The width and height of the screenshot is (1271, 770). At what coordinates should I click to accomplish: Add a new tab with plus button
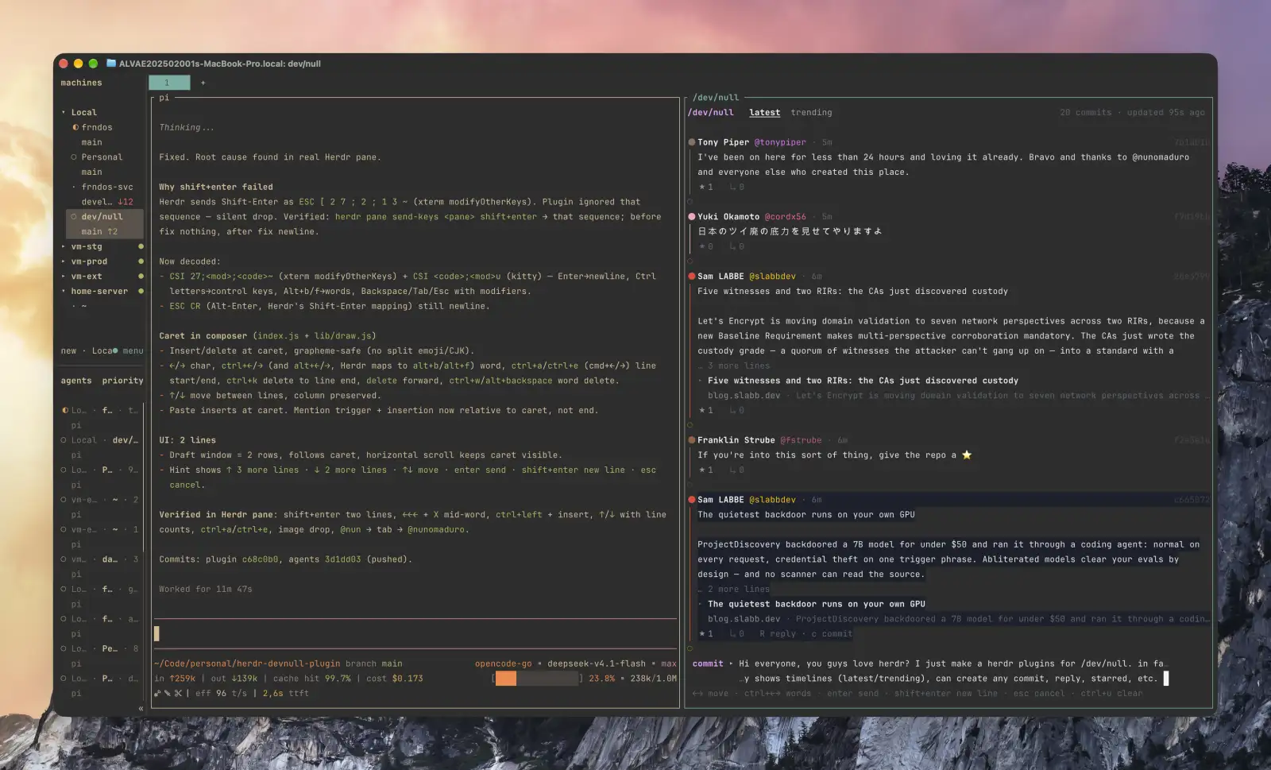point(203,83)
